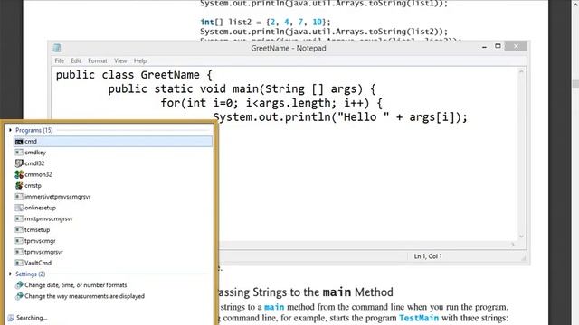Click the onlinesetup program icon
Viewport: 579px width, 325px height.
click(19, 208)
